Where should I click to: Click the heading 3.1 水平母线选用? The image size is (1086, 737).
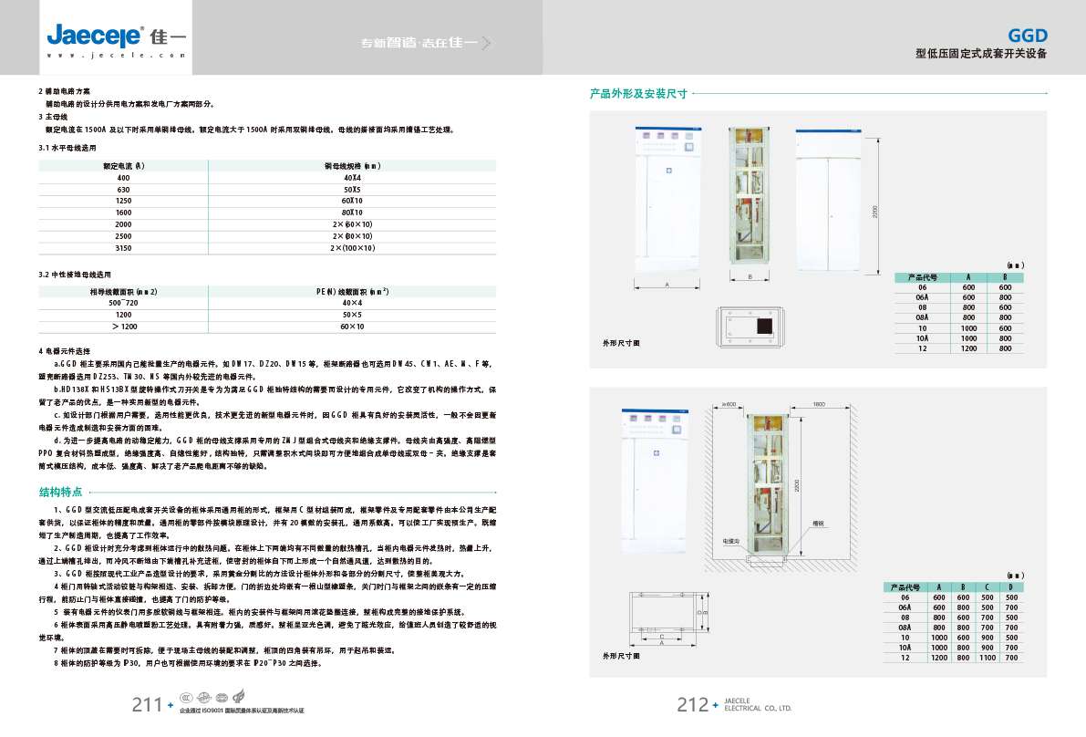pyautogui.click(x=67, y=149)
